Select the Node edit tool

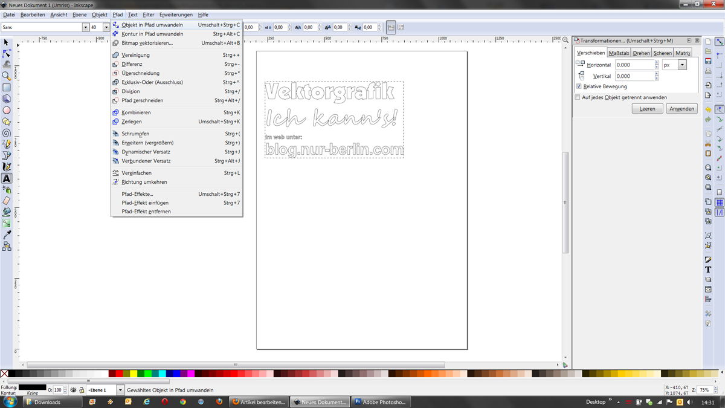(x=7, y=54)
